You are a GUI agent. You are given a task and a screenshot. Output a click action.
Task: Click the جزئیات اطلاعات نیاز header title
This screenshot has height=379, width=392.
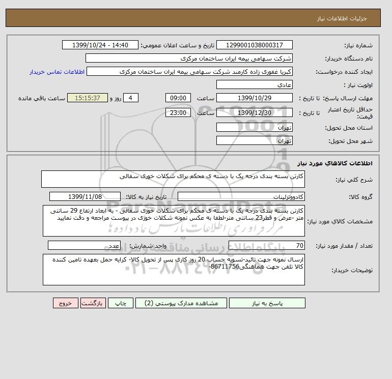click(x=342, y=18)
